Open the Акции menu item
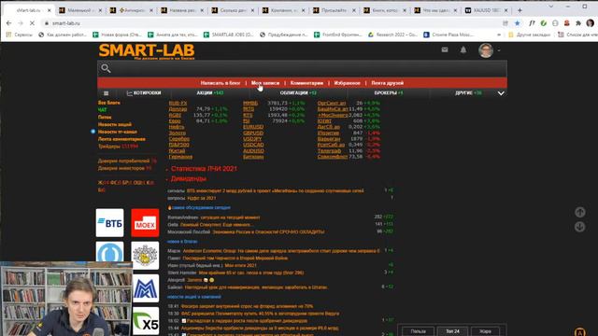 pos(210,93)
